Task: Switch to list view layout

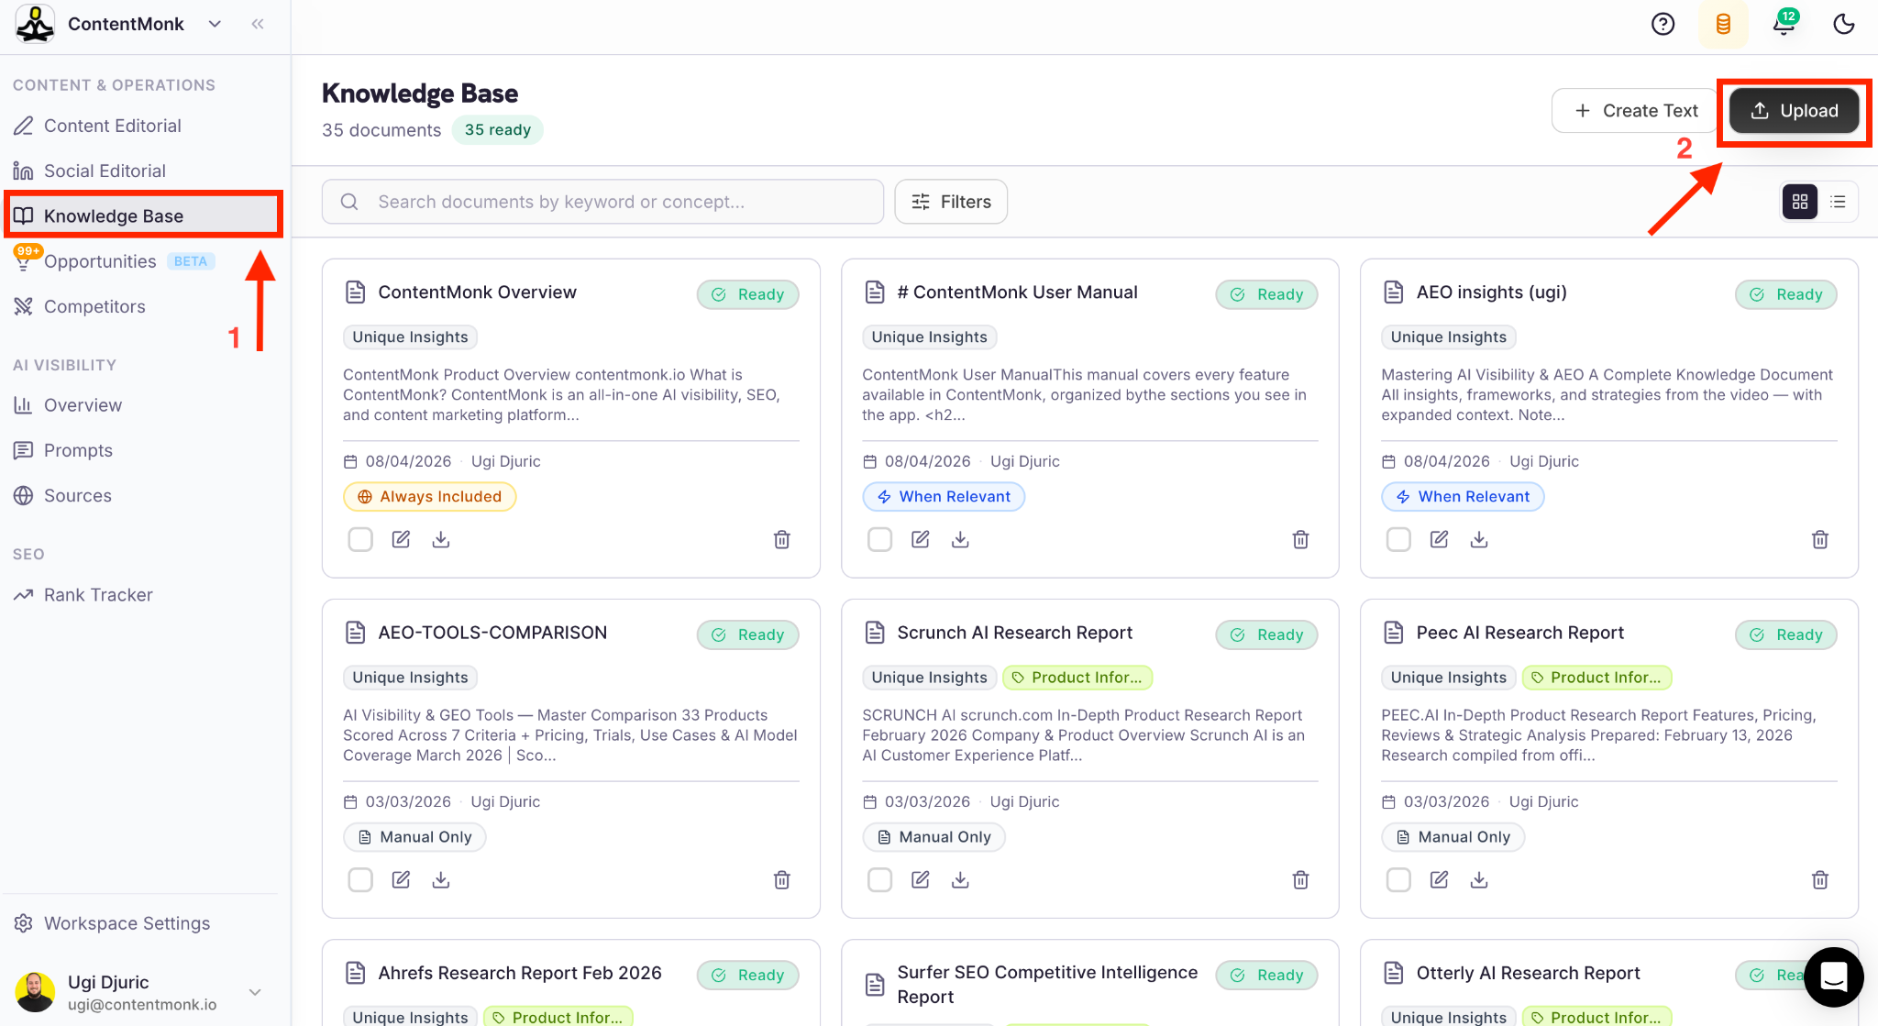Action: 1838,202
